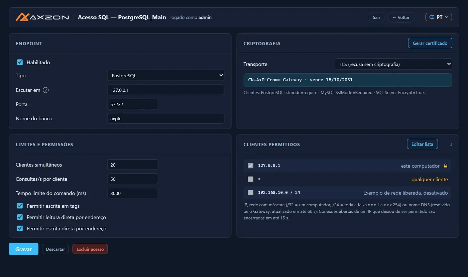Click the Exemplo de rede liberada, desativado text
Viewport: 468px width, 277px height.
coord(405,193)
